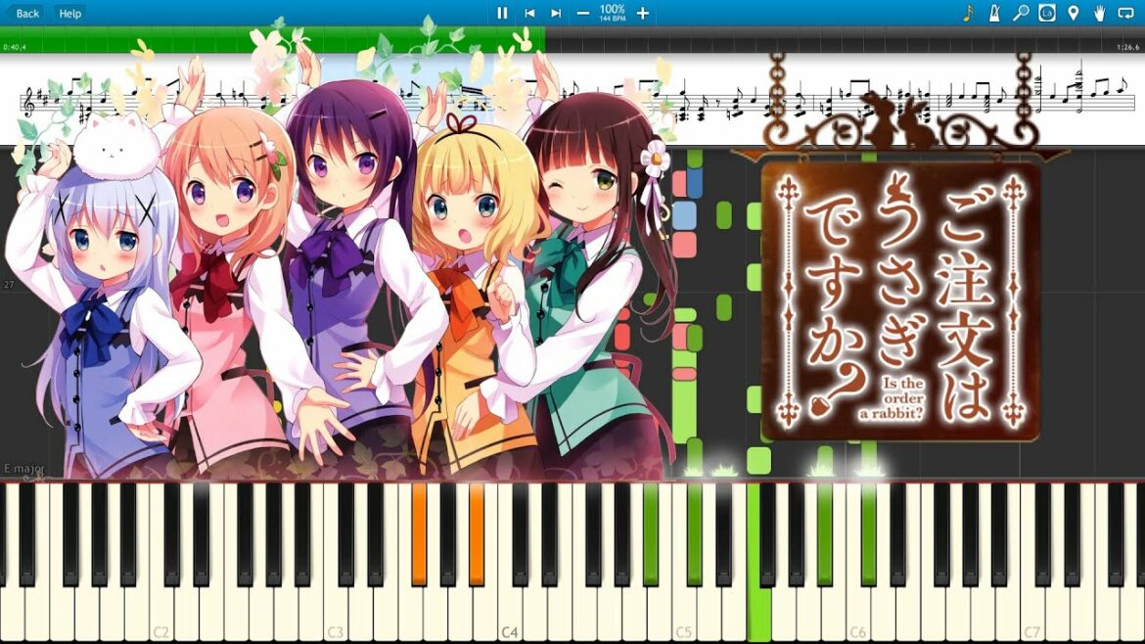The width and height of the screenshot is (1145, 644).
Task: Click the 100% speed indicator to reset tempo
Action: (613, 13)
